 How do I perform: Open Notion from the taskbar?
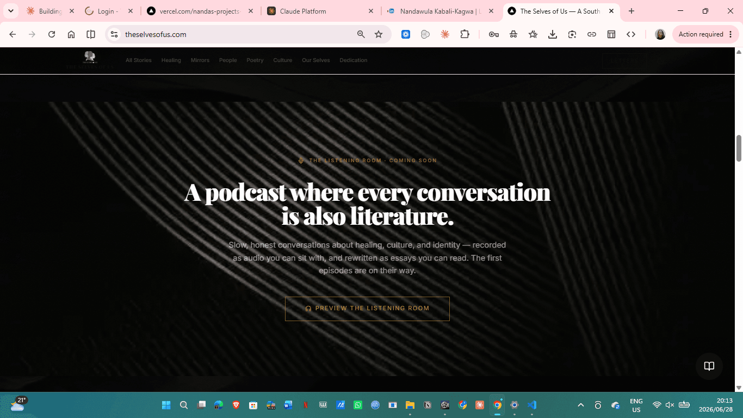(428, 405)
